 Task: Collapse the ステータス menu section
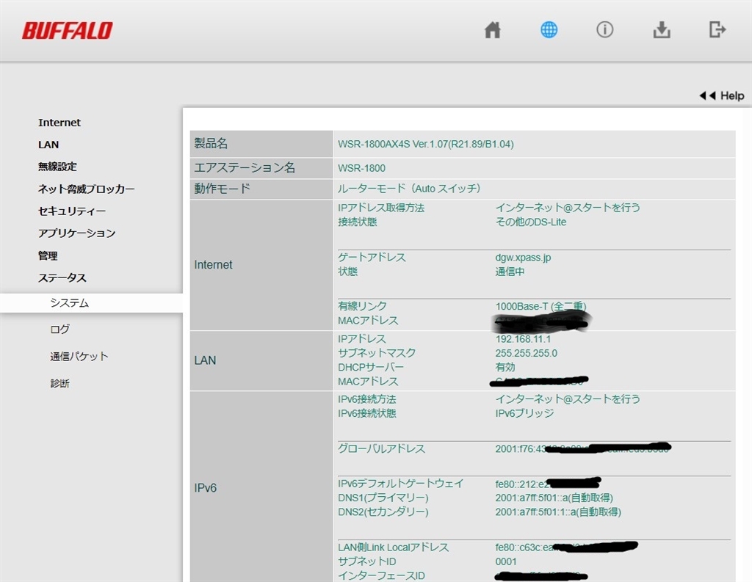click(62, 277)
